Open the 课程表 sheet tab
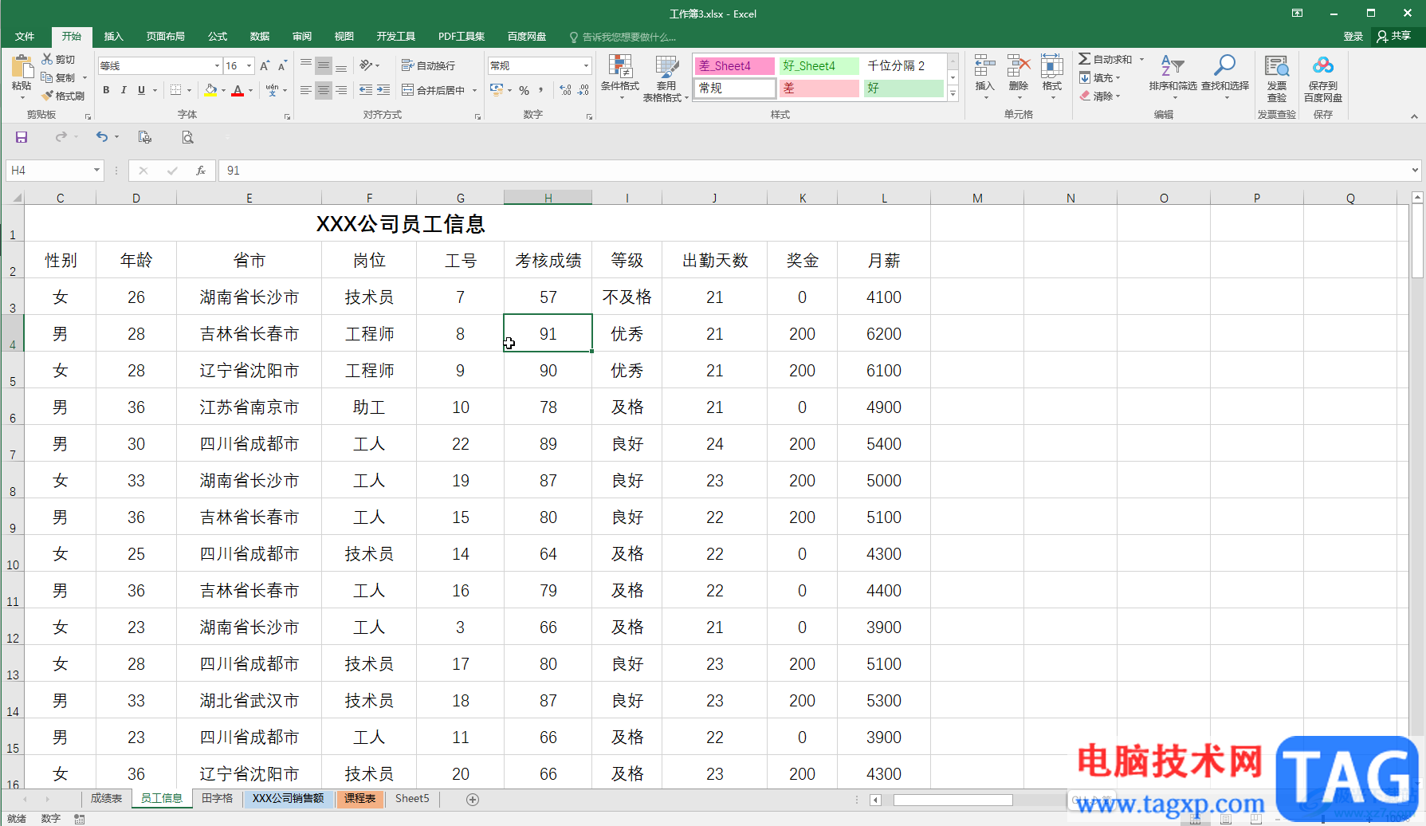Viewport: 1426px width, 826px height. click(360, 798)
